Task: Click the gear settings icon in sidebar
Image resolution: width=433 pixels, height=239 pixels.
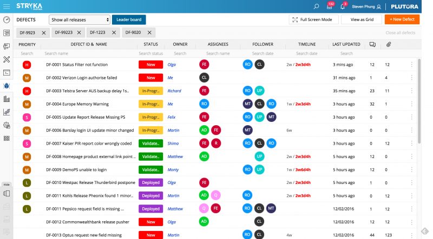Action: 6,125
